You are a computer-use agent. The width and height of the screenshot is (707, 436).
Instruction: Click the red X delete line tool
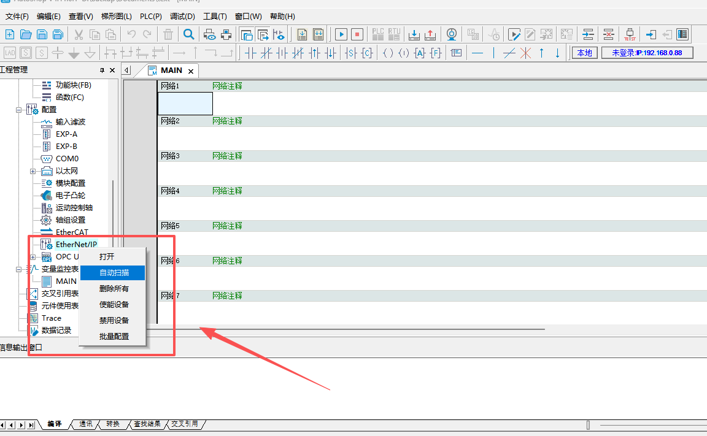coord(526,53)
